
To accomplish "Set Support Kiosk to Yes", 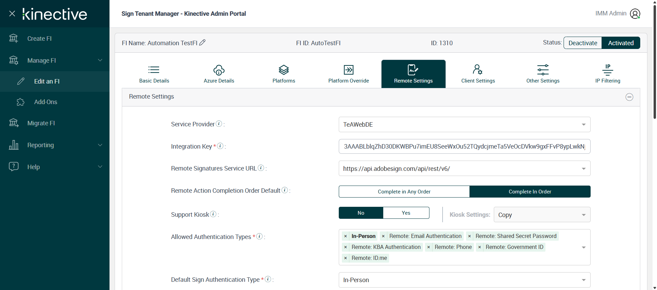I will [406, 213].
